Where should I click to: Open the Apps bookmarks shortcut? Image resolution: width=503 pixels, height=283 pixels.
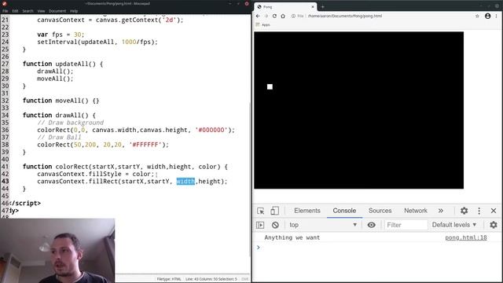[263, 24]
